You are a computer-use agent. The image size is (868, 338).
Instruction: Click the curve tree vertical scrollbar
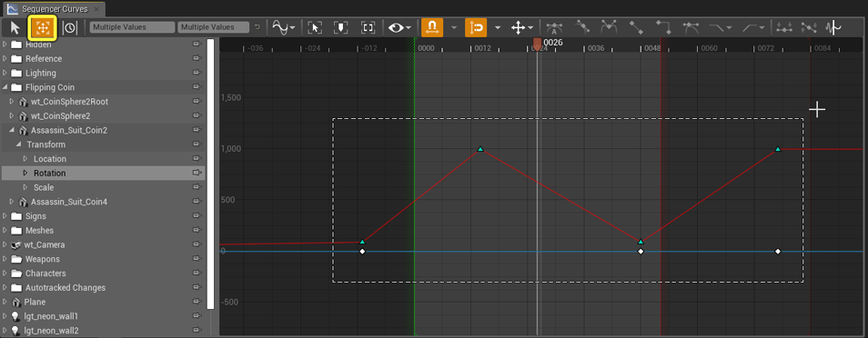210,174
